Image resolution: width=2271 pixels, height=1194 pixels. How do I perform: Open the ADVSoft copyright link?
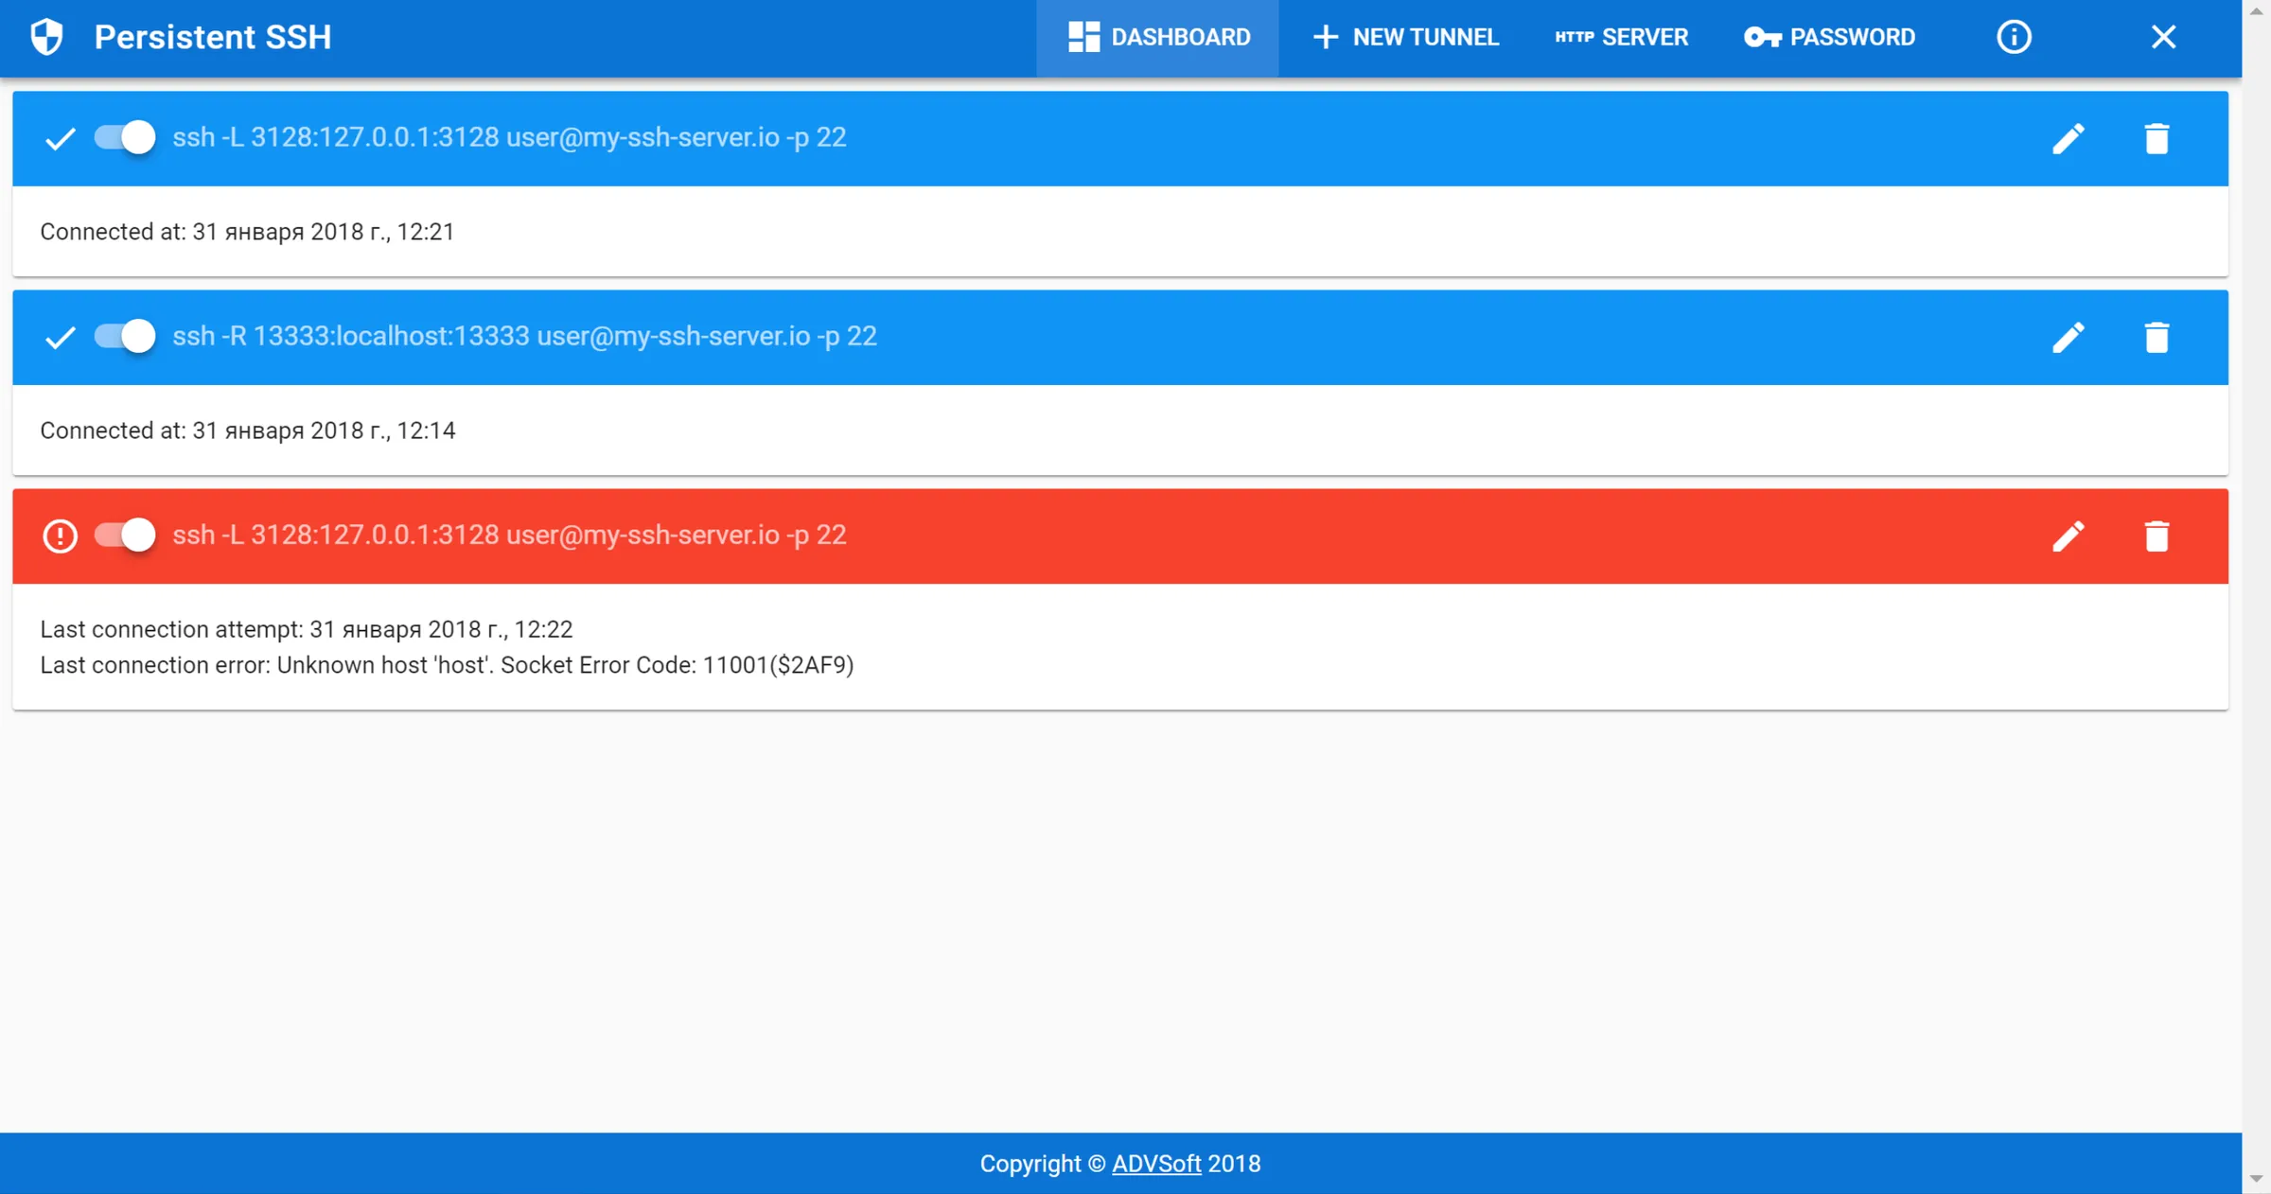point(1154,1164)
